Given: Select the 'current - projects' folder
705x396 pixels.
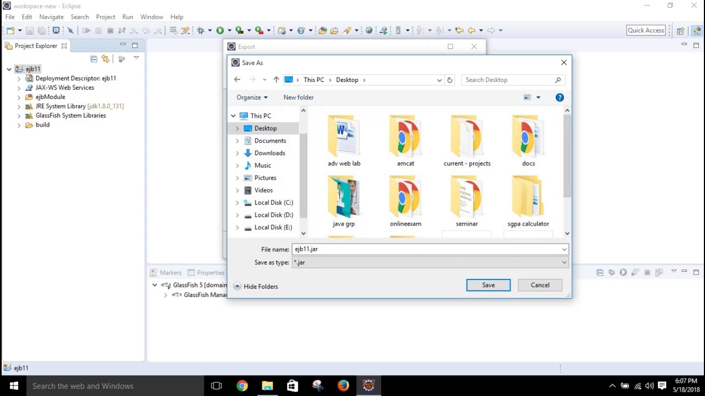Looking at the screenshot, I should click(467, 141).
